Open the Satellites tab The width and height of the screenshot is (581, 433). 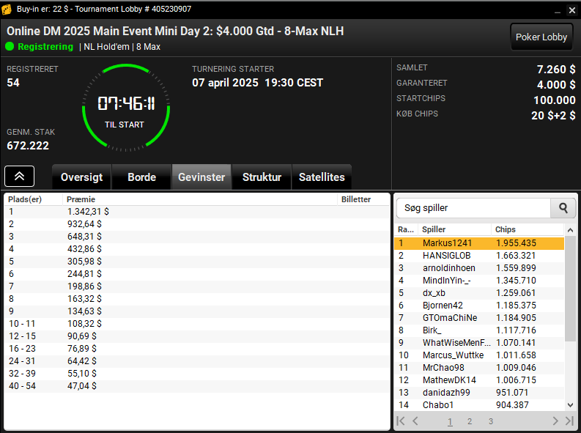click(x=322, y=177)
